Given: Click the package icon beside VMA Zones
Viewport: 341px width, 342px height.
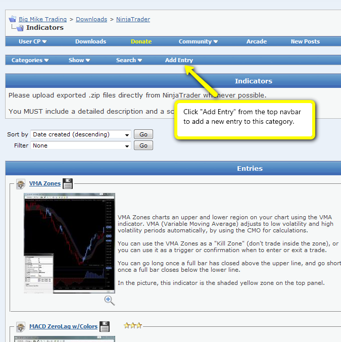Looking at the screenshot, I should point(21,184).
